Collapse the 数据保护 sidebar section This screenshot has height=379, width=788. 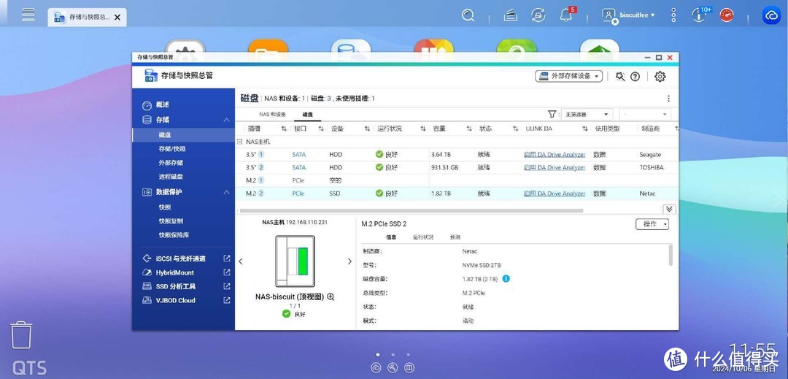[x=227, y=192]
